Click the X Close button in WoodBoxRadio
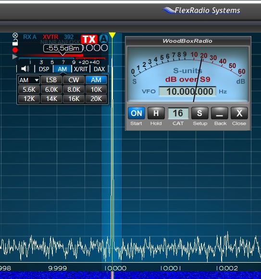Screen dimensions: 261x279 pos(239,113)
